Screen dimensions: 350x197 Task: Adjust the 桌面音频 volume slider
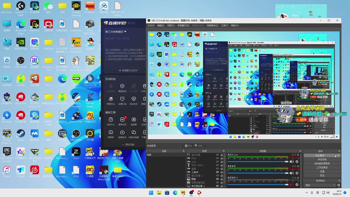(x=258, y=173)
